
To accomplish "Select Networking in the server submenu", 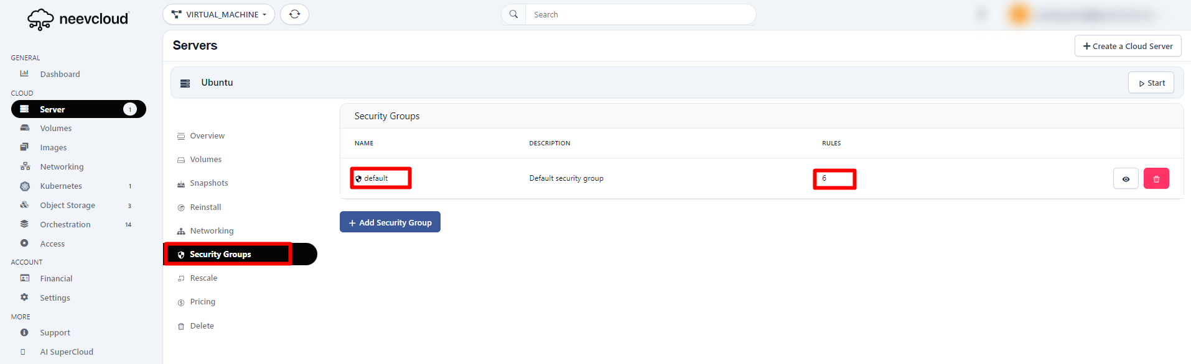I will [x=212, y=231].
